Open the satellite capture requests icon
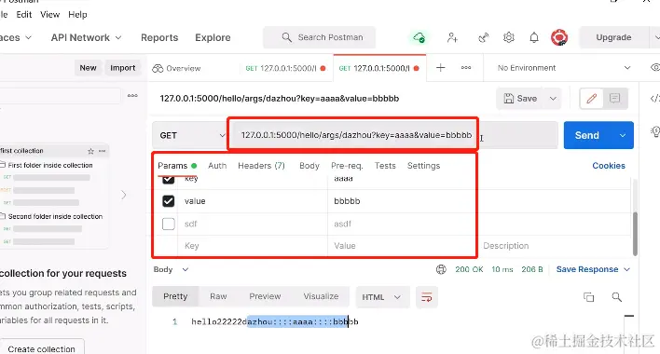Viewport: 660px width, 354px height. pyautogui.click(x=483, y=37)
